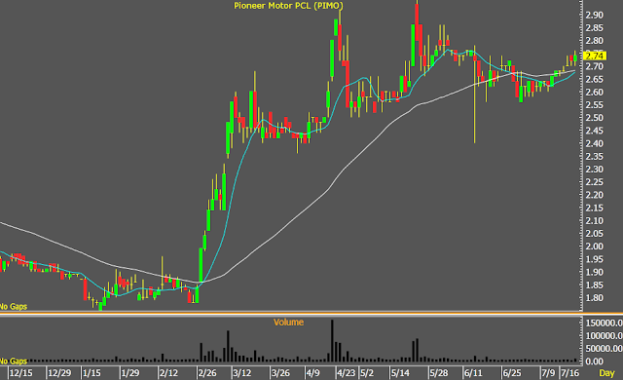Viewport: 623px width, 380px height.
Task: Click the 1.80 price axis label
Action: click(594, 298)
